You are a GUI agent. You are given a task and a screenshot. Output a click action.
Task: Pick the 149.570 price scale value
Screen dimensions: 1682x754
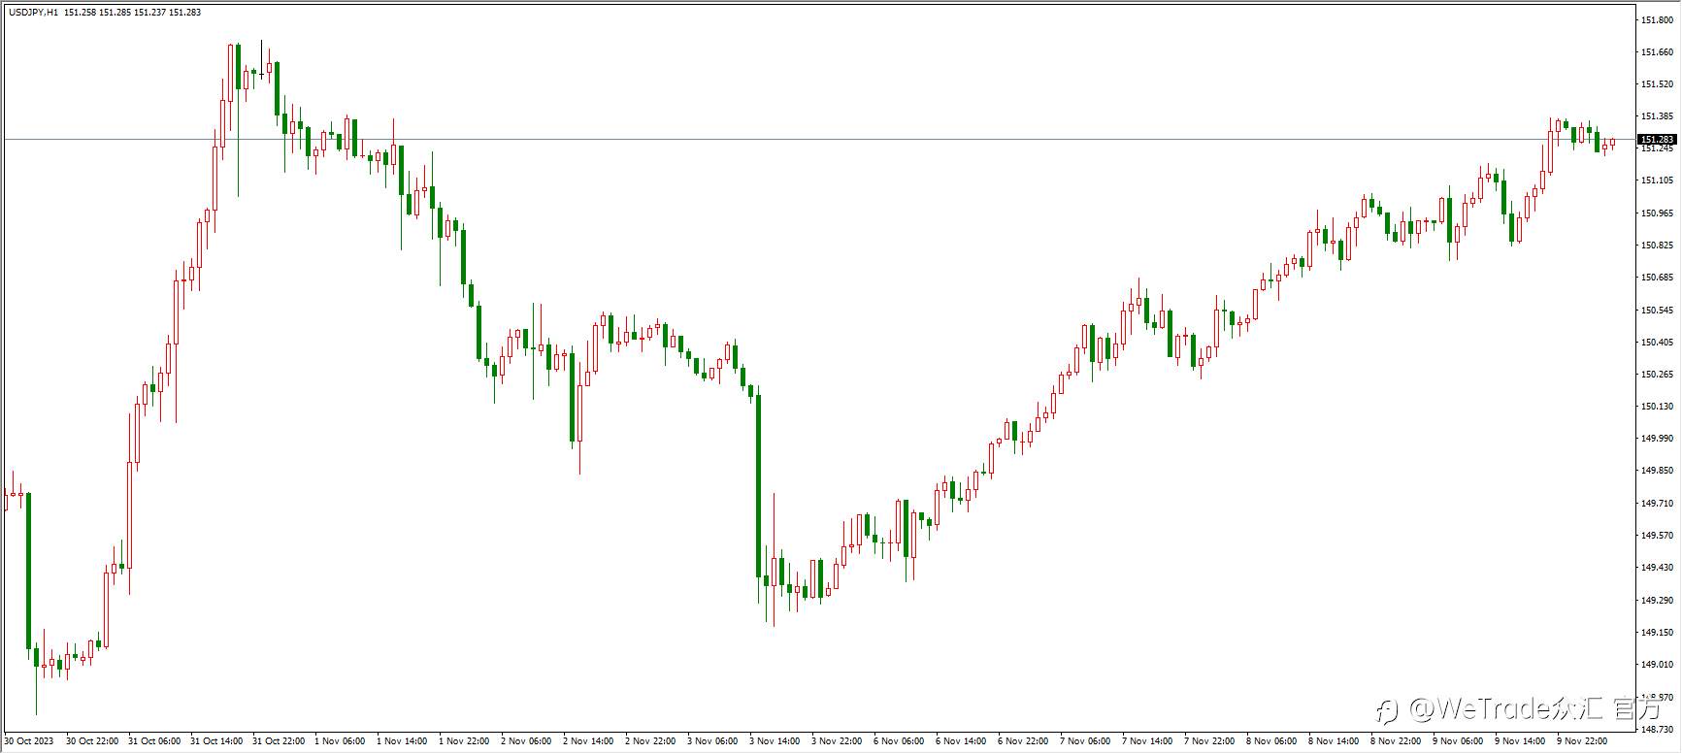point(1657,536)
